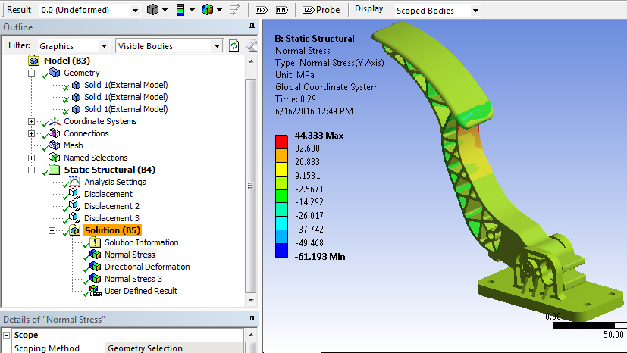Collapse the Model (B3) tree node
Screen dimensions: 627x353
click(x=11, y=61)
